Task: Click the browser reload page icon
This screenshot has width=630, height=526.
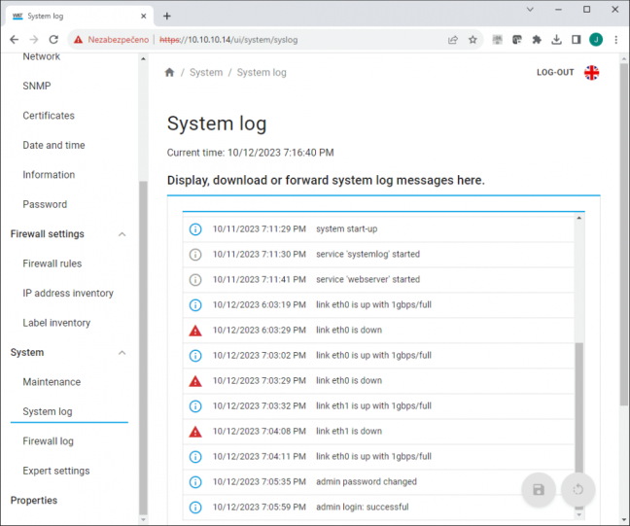Action: click(x=53, y=40)
